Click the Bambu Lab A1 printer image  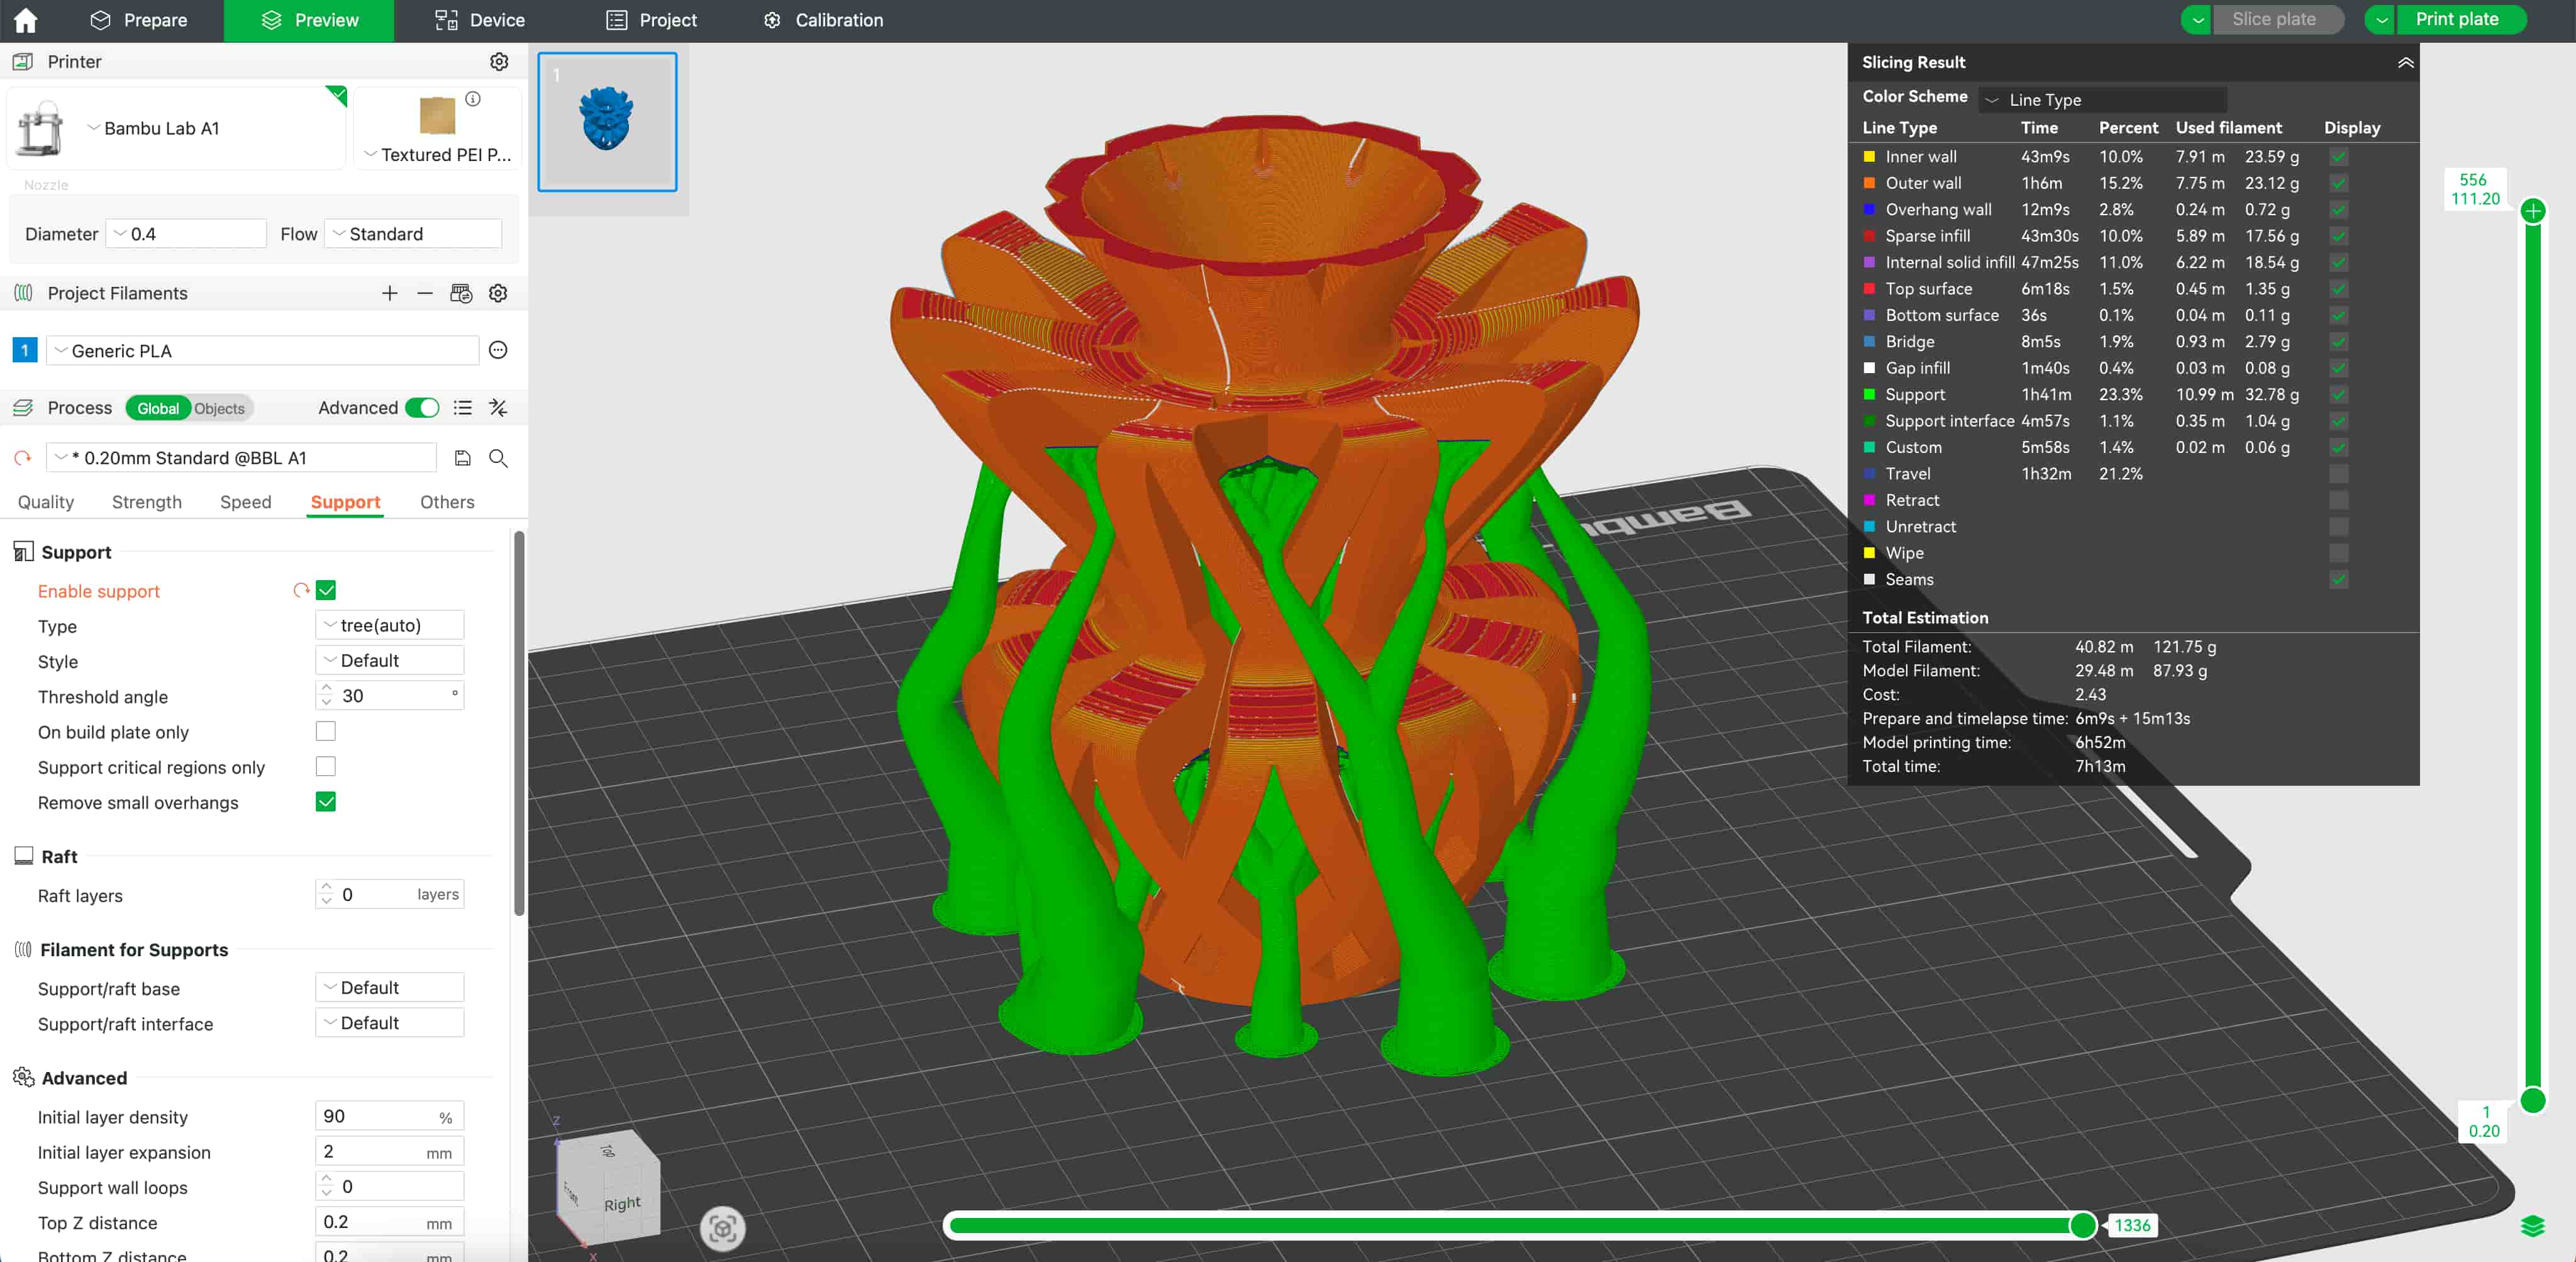[x=40, y=128]
